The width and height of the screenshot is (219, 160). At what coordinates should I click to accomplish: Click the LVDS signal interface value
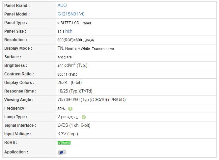coord(74,125)
